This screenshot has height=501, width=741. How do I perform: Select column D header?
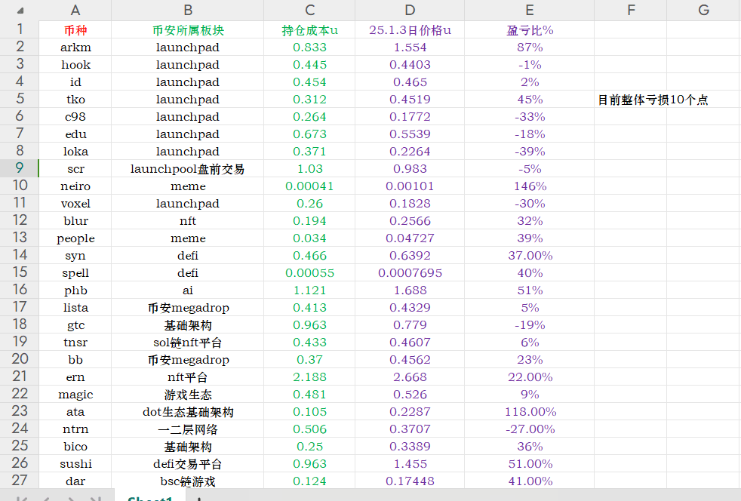coord(410,10)
